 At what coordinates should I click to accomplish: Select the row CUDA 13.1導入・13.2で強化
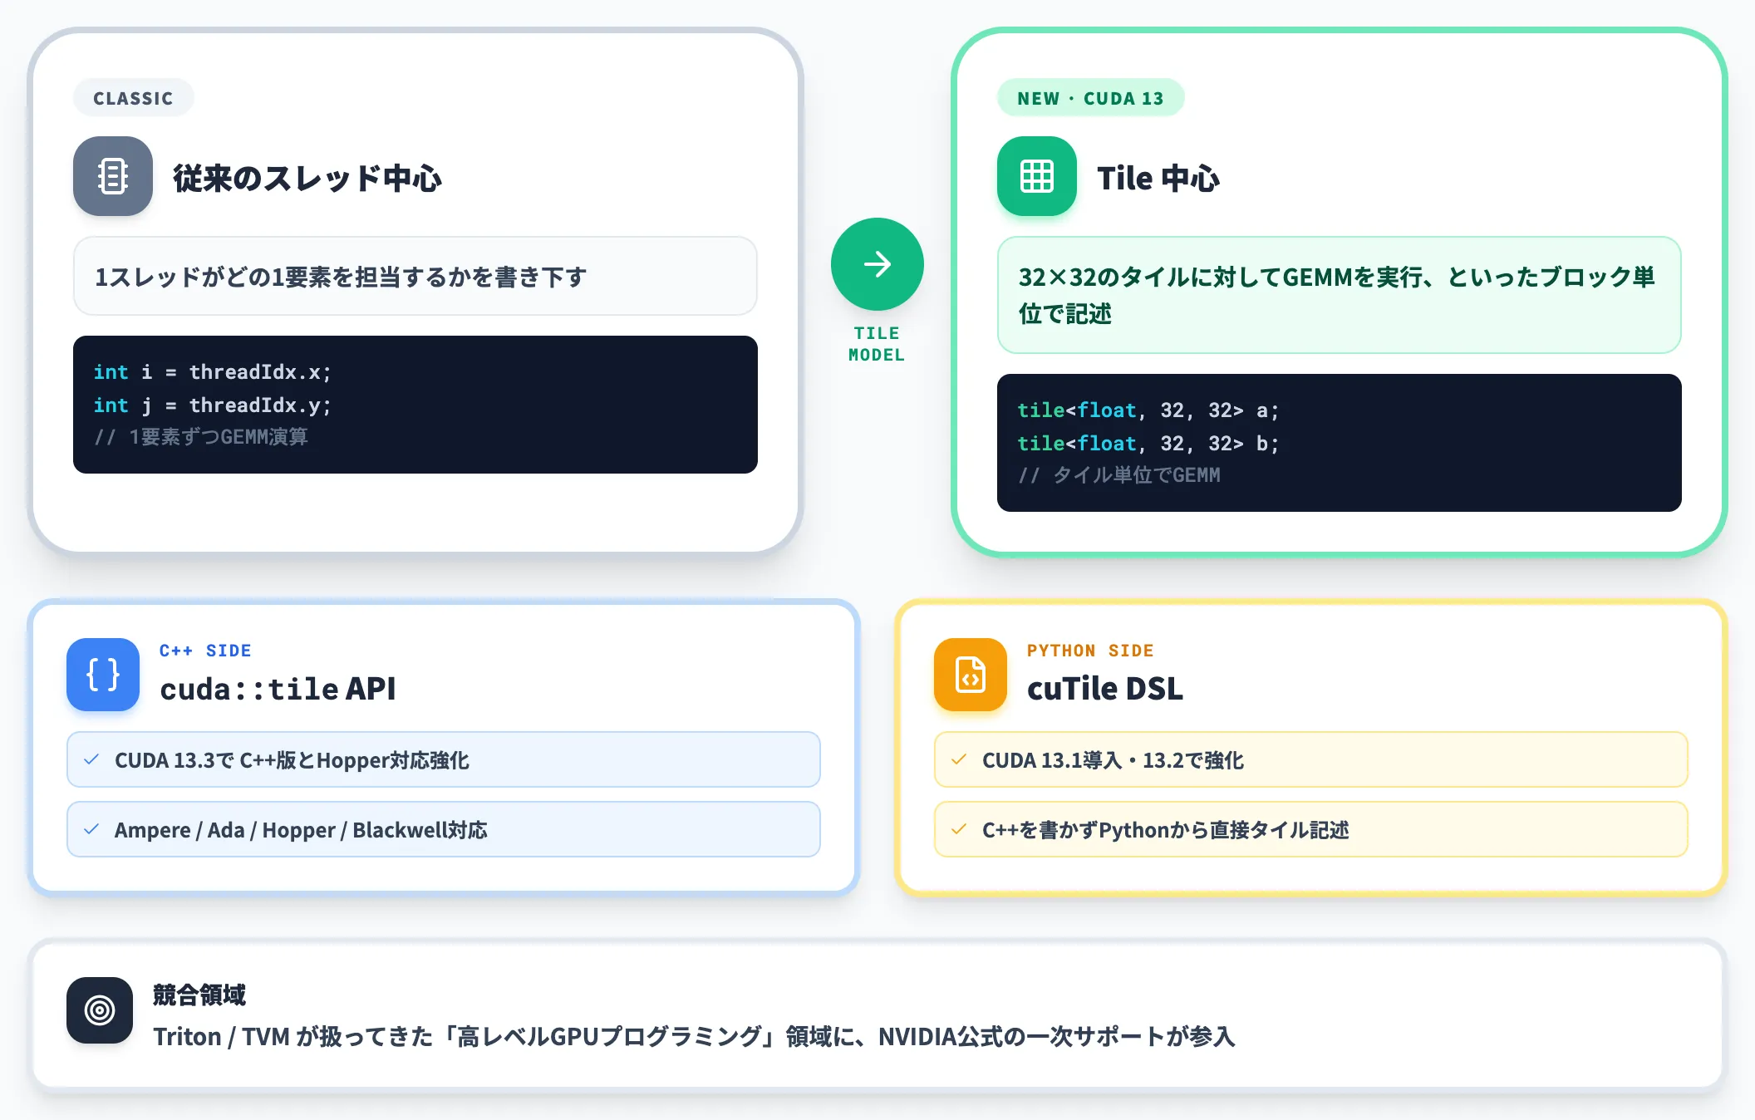pyautogui.click(x=1311, y=759)
